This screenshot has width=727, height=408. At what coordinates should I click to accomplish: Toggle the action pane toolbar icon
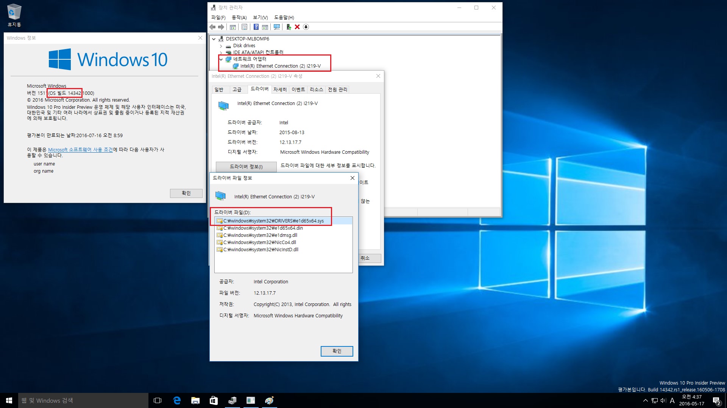point(265,27)
